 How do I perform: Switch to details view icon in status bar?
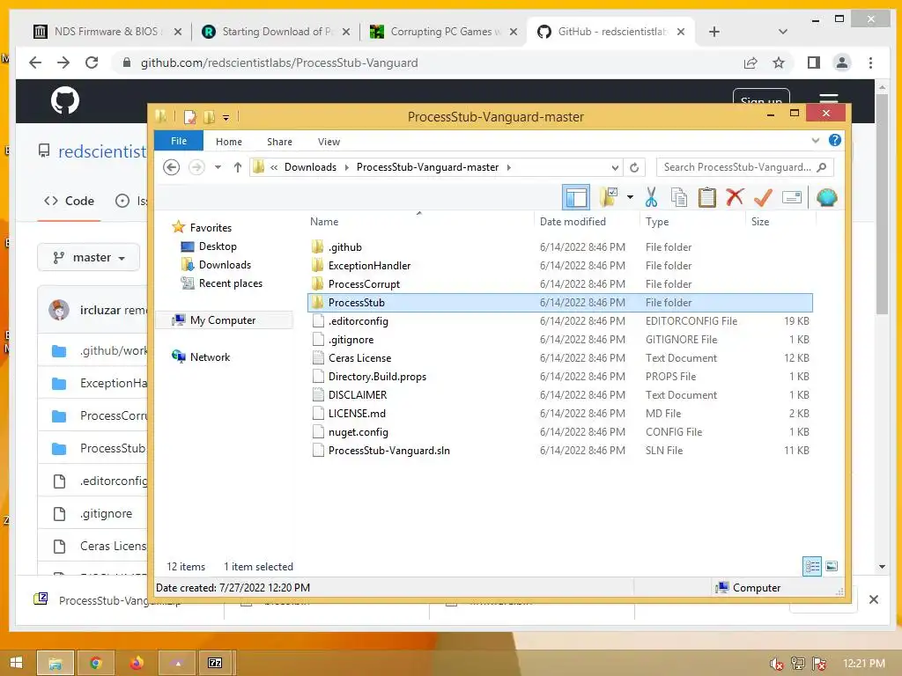pyautogui.click(x=811, y=566)
